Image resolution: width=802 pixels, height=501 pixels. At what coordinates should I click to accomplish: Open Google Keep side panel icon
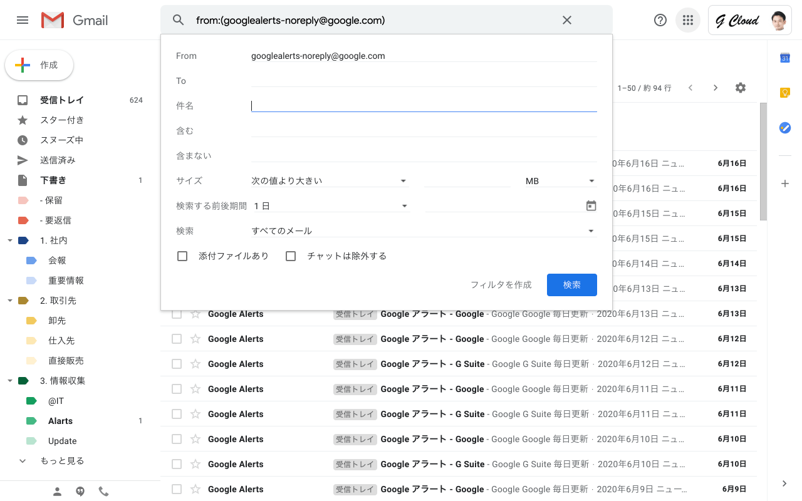[785, 93]
